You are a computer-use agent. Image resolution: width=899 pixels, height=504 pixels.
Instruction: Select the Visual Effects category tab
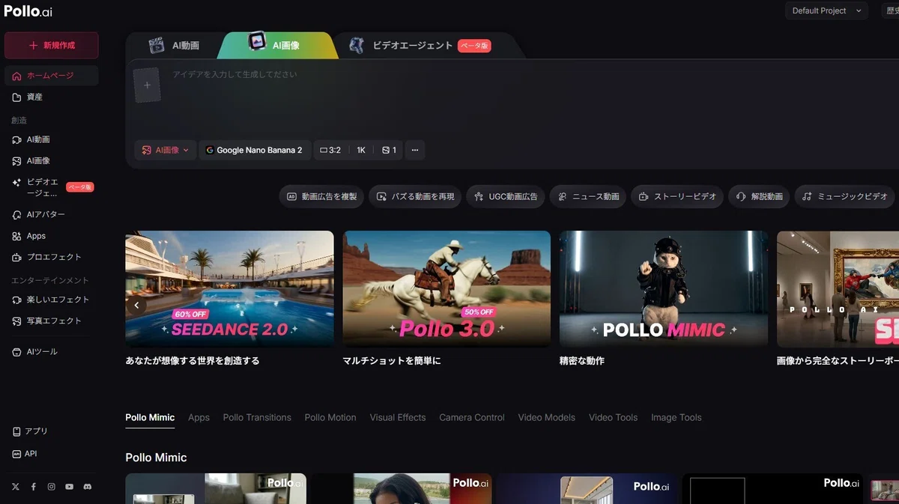tap(398, 418)
